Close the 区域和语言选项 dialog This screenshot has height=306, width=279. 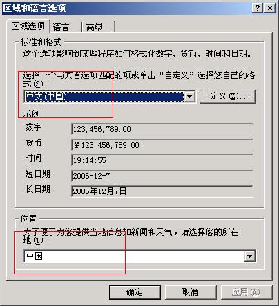click(270, 8)
